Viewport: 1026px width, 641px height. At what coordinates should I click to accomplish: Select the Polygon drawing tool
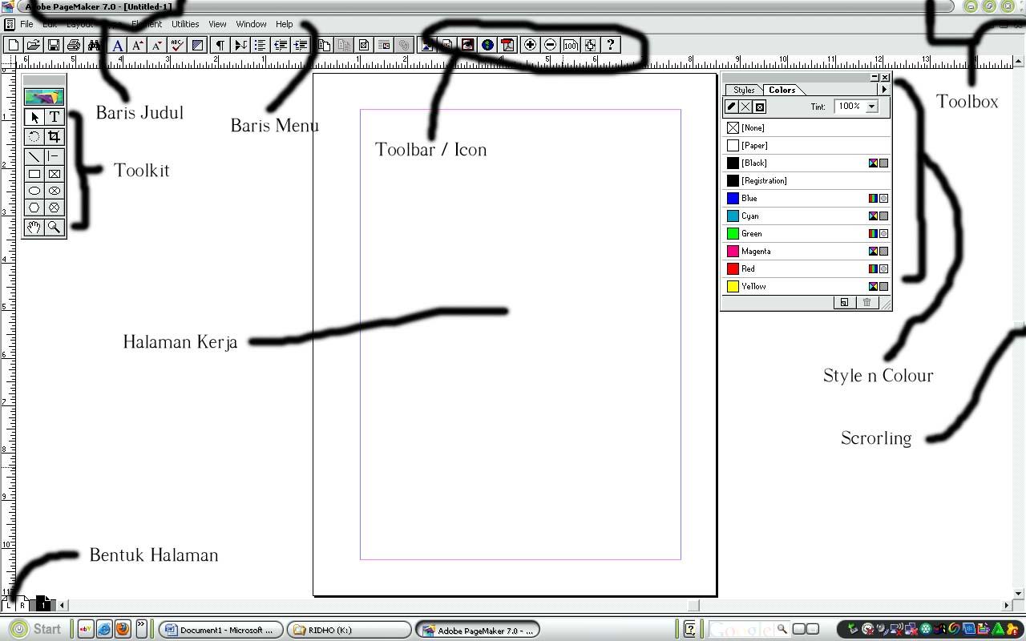tap(34, 208)
